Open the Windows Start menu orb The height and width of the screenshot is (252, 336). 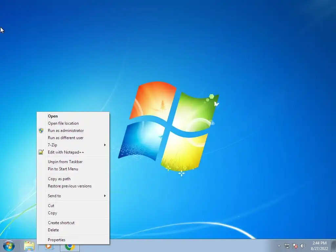(x=9, y=246)
